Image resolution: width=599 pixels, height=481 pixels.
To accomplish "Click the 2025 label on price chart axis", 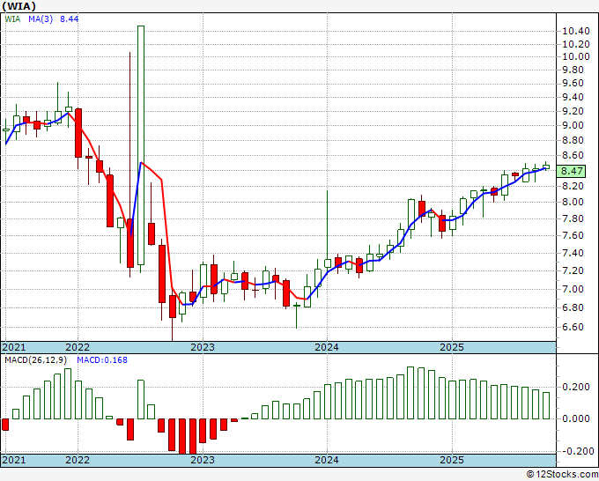I will (452, 347).
